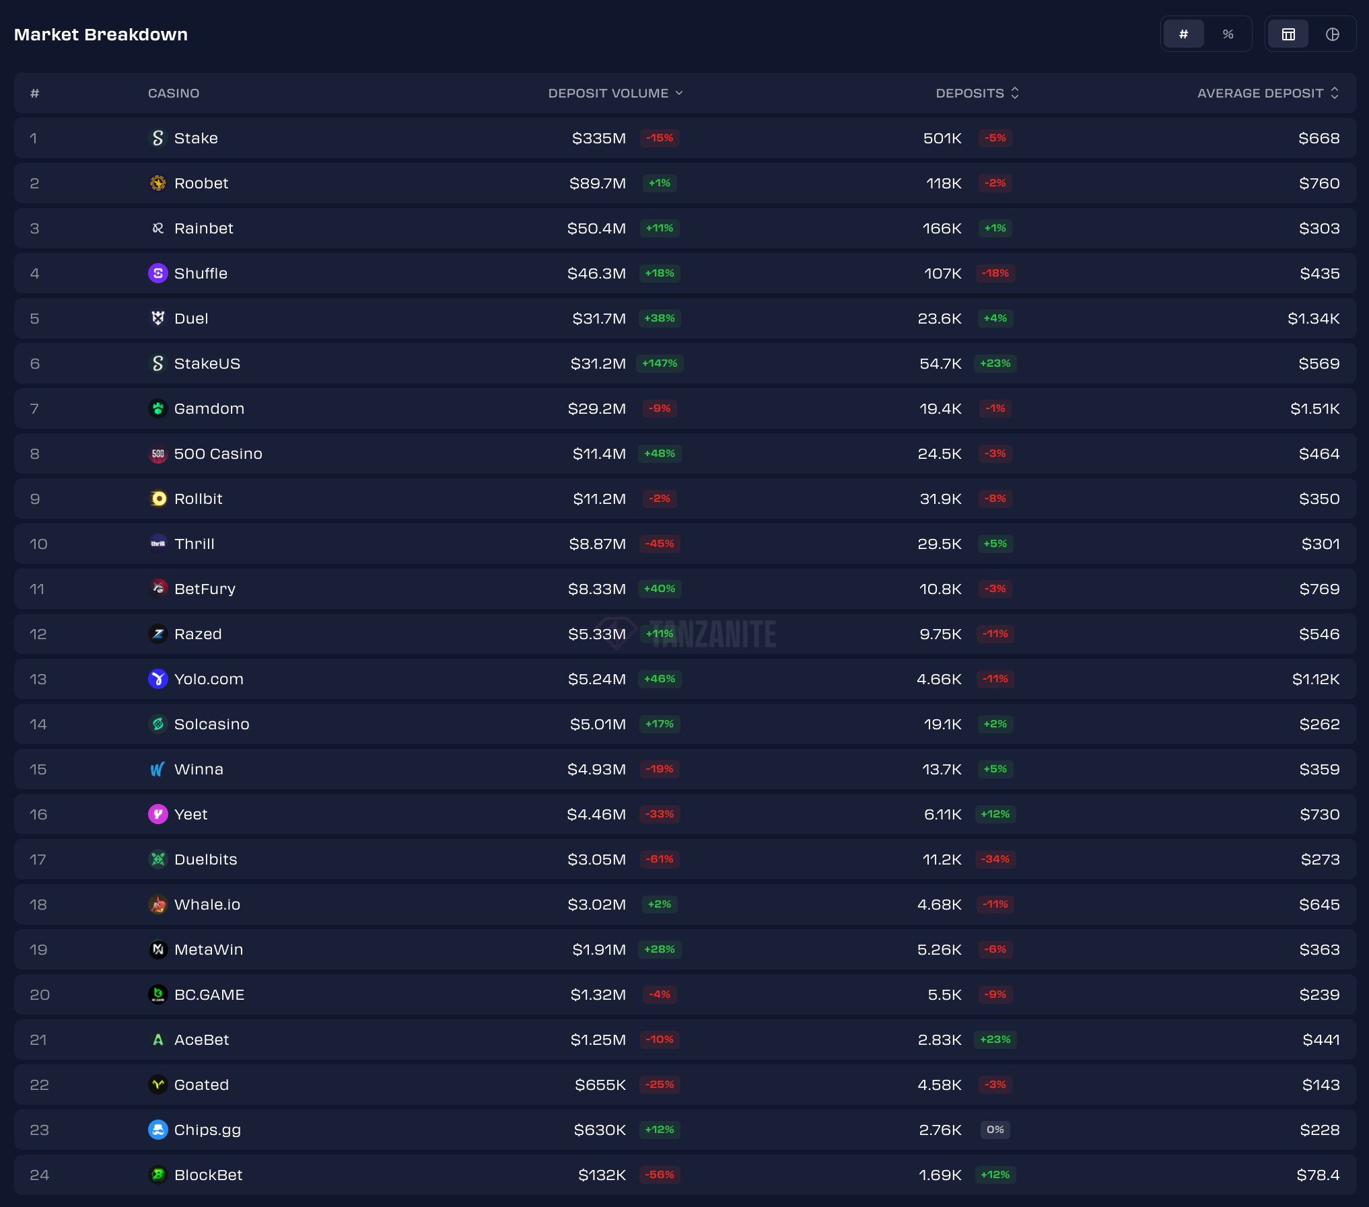The width and height of the screenshot is (1369, 1207).
Task: Click the StakeUS +147% change badge
Action: click(660, 363)
